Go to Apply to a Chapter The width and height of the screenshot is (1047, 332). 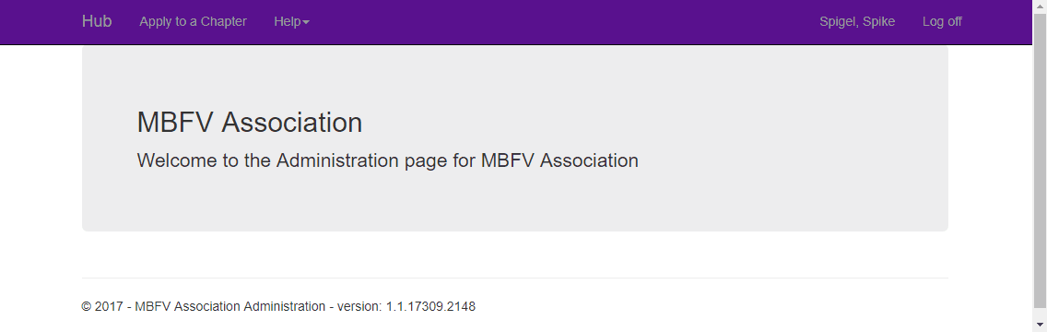[193, 21]
